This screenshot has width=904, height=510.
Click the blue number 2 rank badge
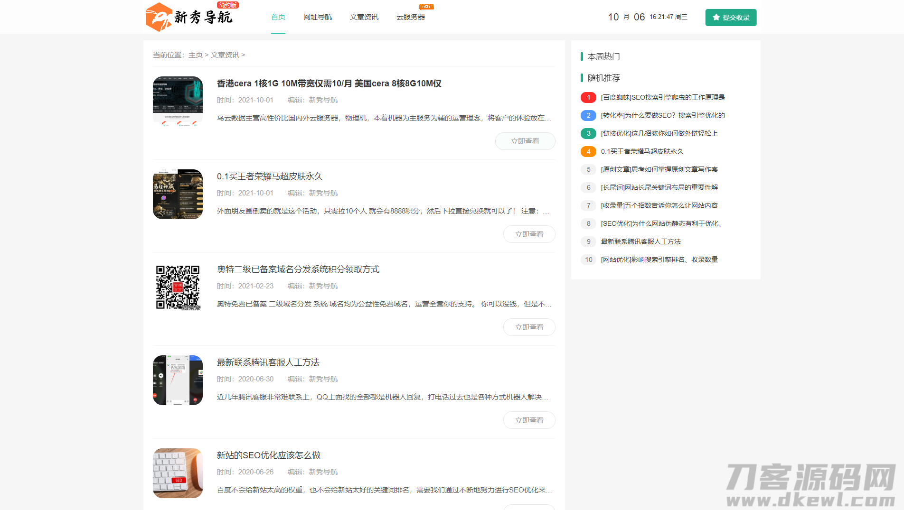[x=588, y=116]
